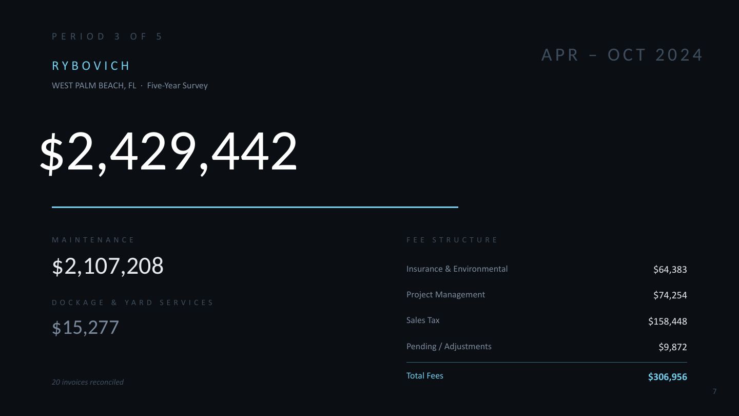This screenshot has width=739, height=416.
Task: Select the Insurance & Environmental row label
Action: [457, 269]
